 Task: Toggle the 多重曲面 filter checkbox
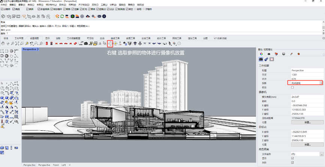(39, 9)
